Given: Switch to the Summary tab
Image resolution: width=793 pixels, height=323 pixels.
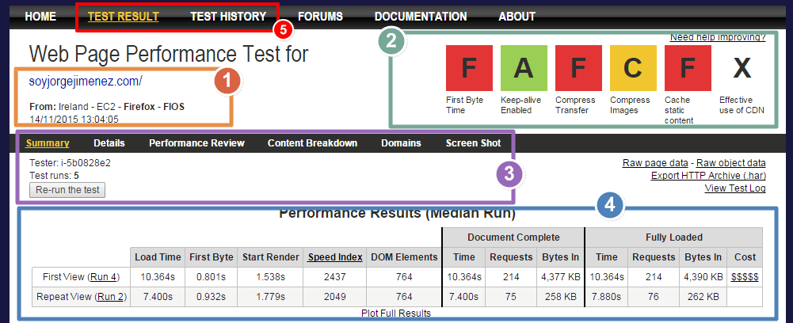Looking at the screenshot, I should (x=48, y=143).
